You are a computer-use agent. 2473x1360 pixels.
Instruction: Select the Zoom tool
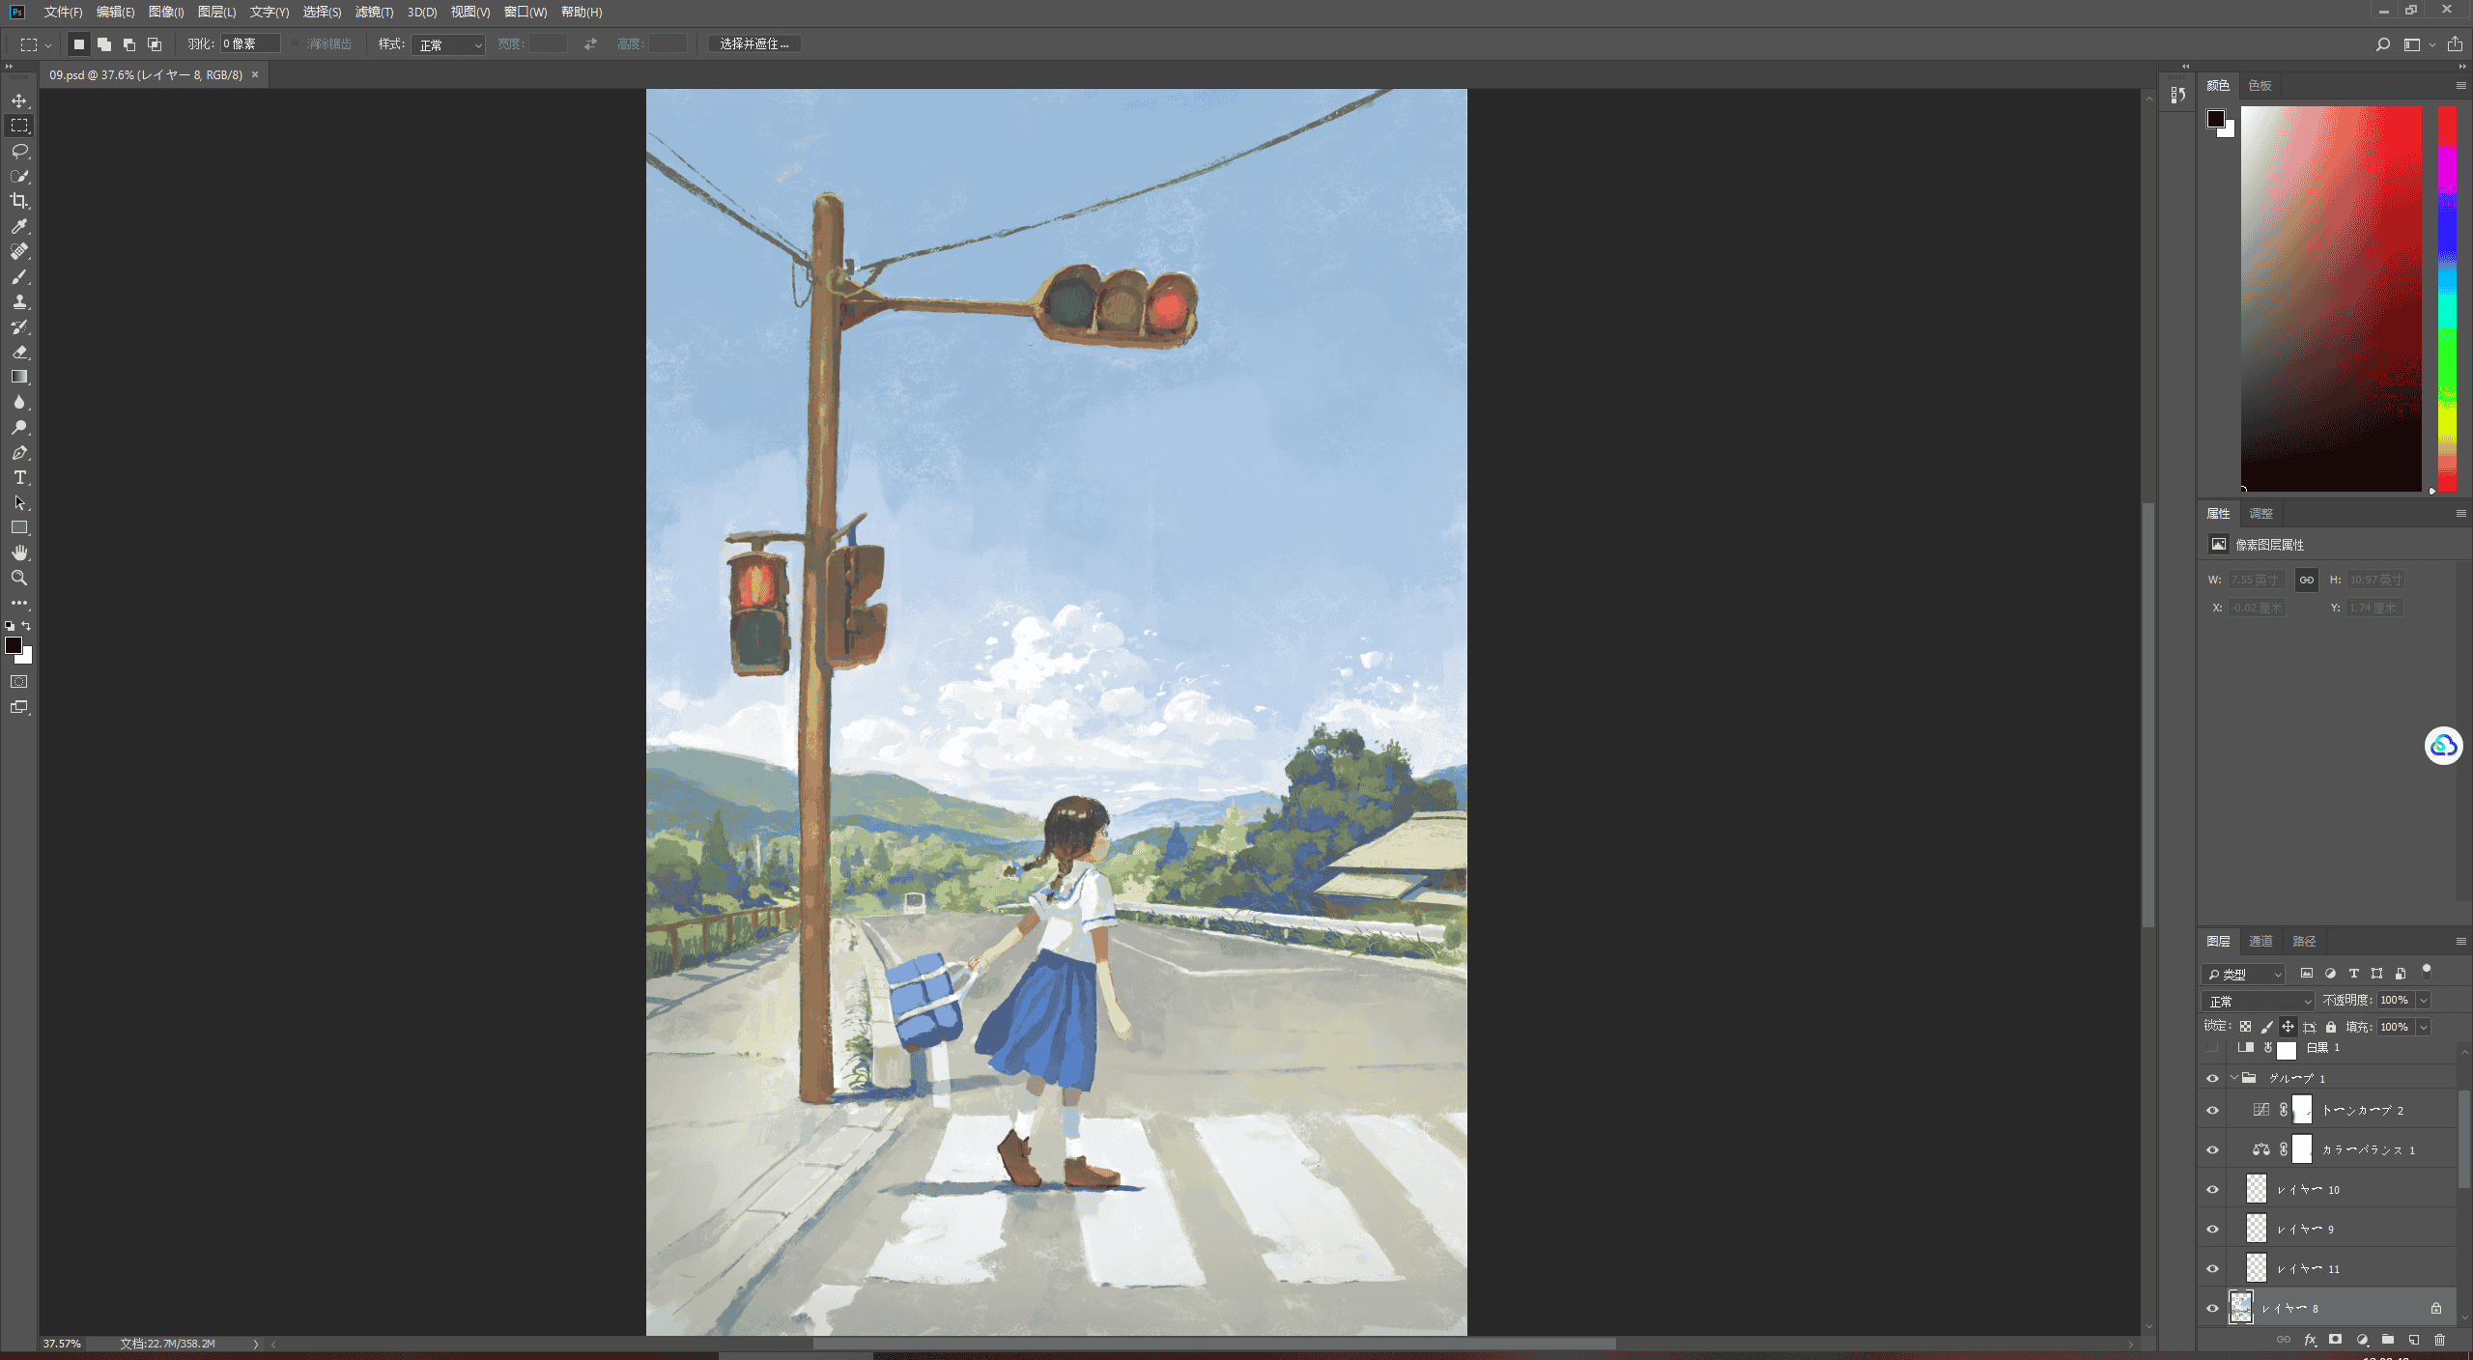(19, 578)
